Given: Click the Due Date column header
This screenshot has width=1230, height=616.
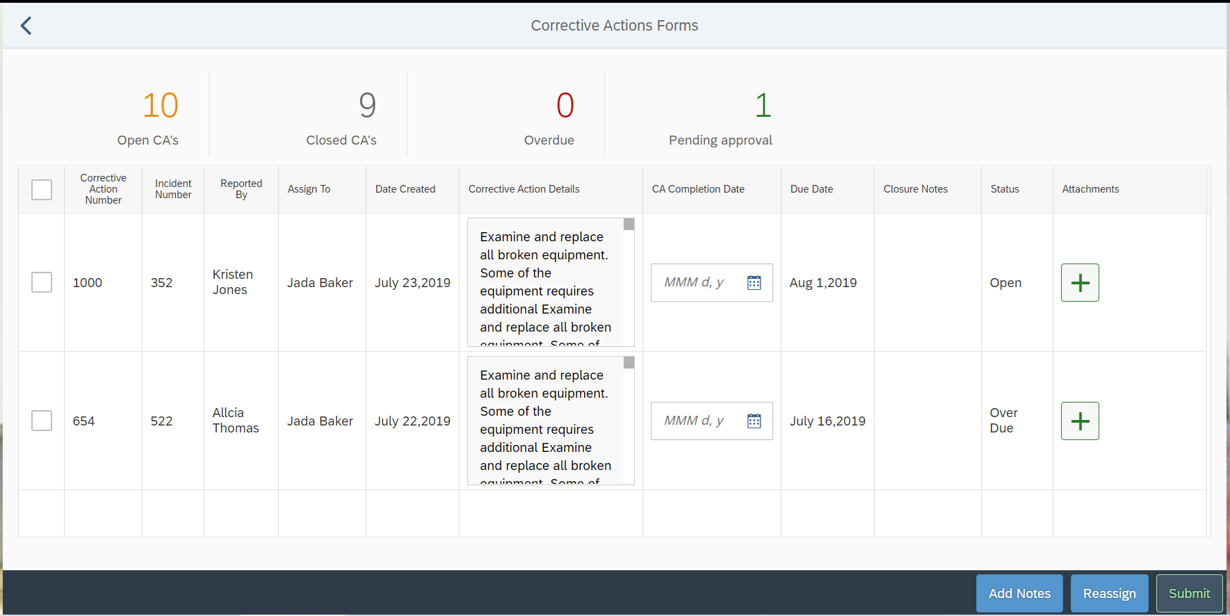Looking at the screenshot, I should pyautogui.click(x=811, y=189).
